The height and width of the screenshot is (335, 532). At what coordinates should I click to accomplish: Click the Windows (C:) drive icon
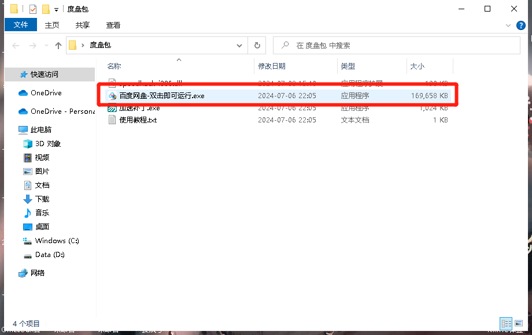point(28,241)
